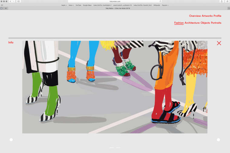The width and height of the screenshot is (230, 153).
Task: Go to next image with right white dot
Action: tap(218, 140)
